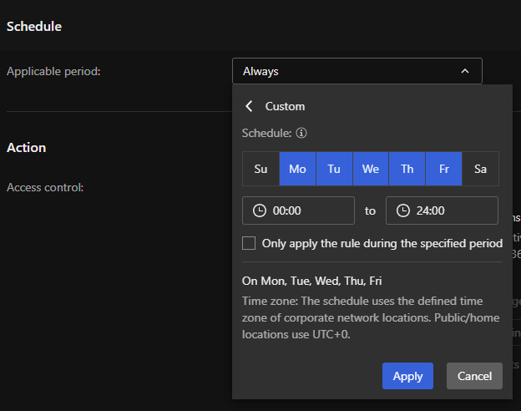Click the Custom menu header label
This screenshot has height=411, width=521.
point(285,106)
